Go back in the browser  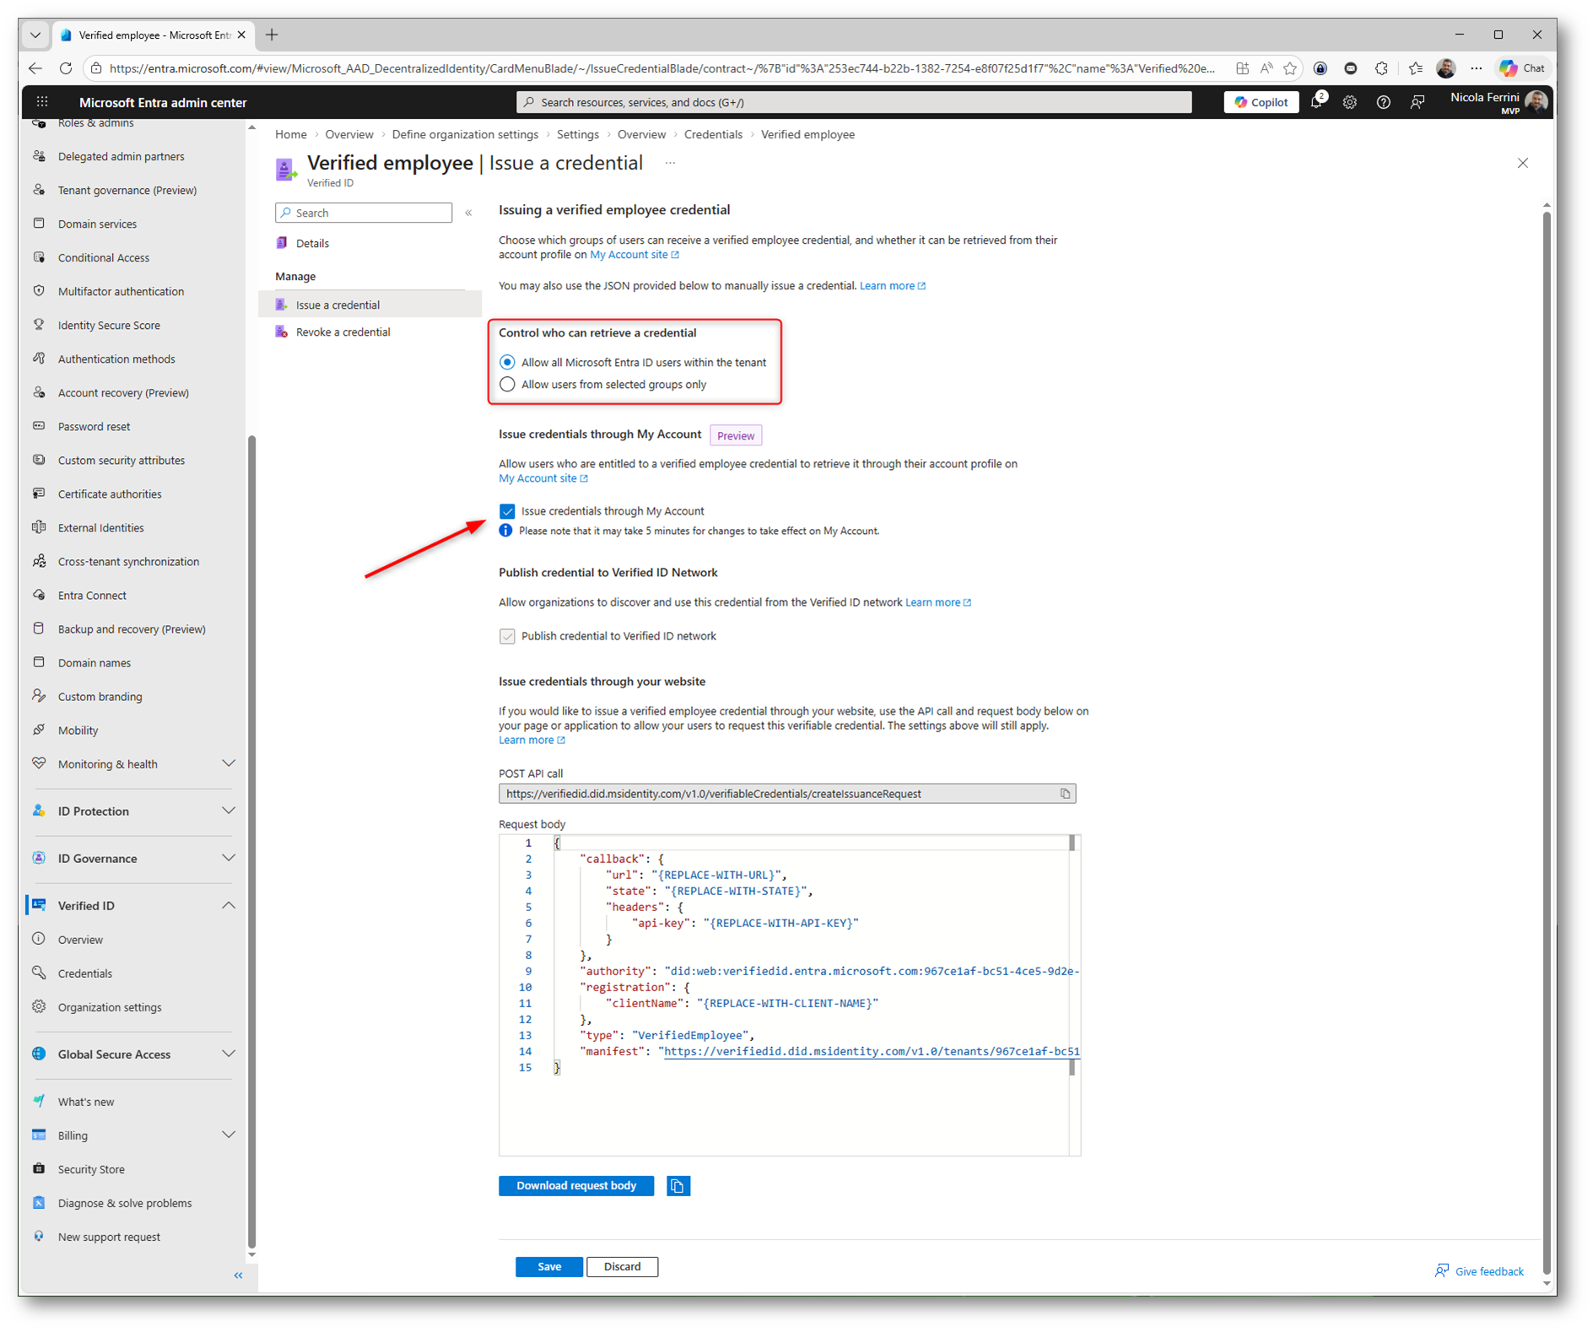point(35,68)
